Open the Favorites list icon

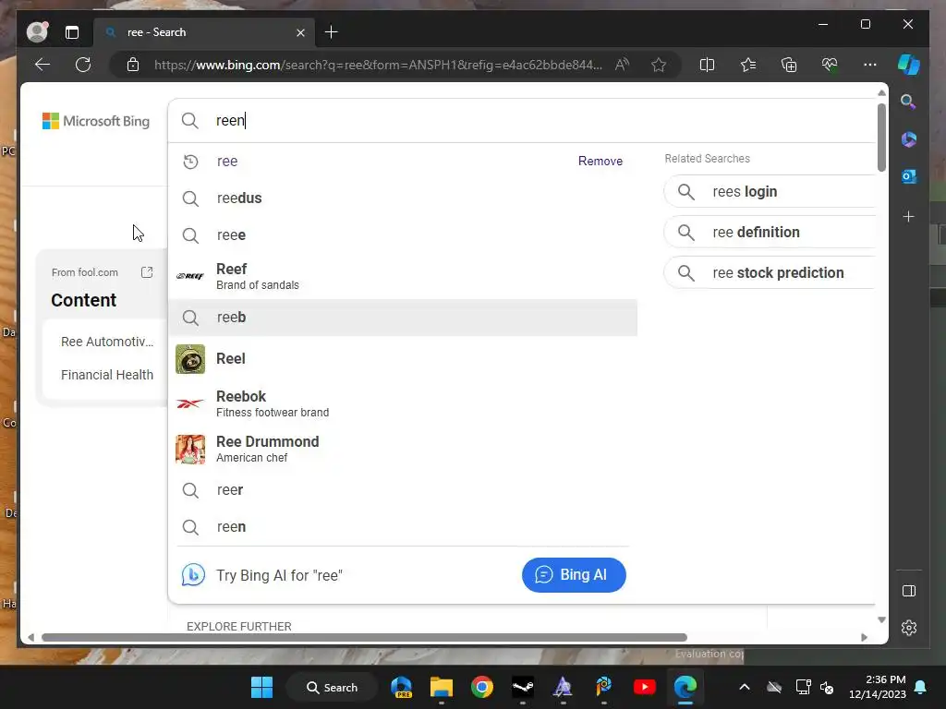(748, 65)
